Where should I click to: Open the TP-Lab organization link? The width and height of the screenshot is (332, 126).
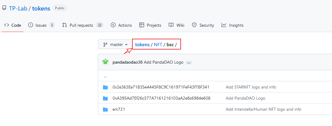(x=18, y=8)
